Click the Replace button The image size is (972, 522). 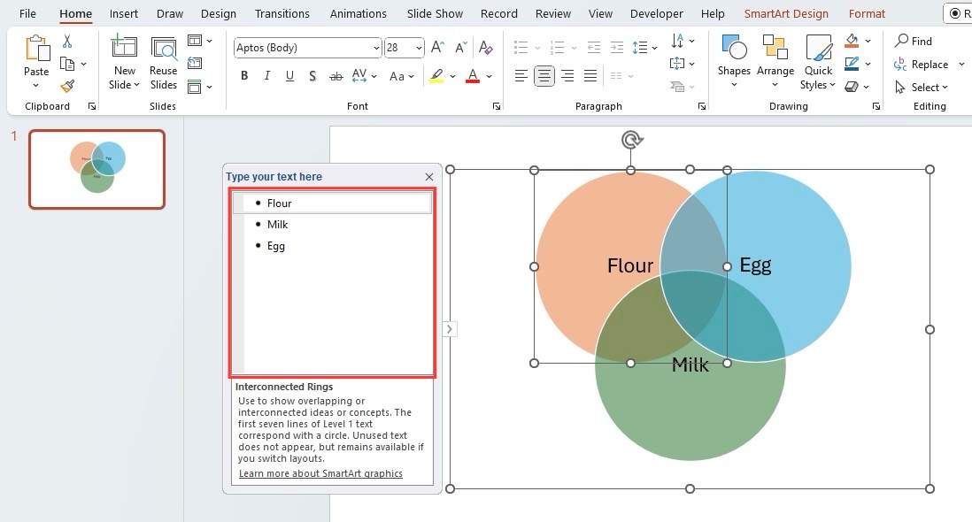[x=922, y=65]
